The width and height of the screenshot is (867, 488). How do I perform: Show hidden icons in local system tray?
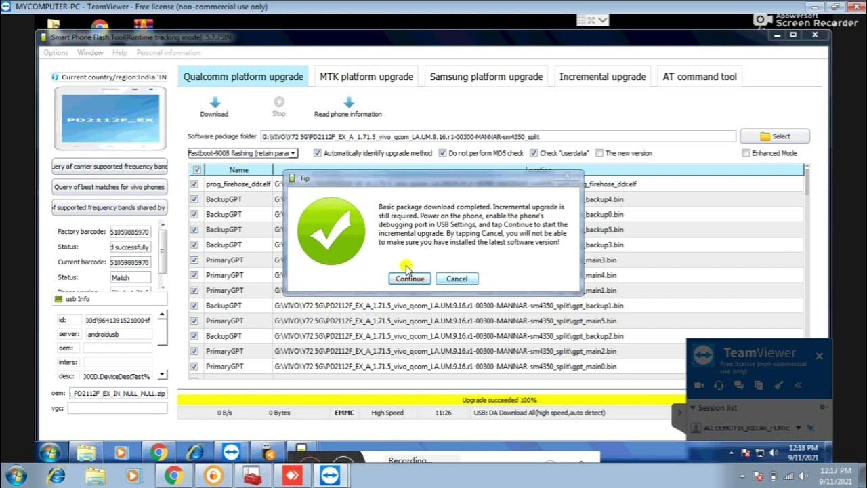tap(744, 476)
